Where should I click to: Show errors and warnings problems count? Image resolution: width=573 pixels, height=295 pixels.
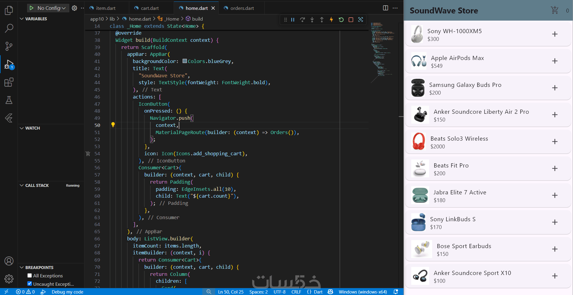[x=25, y=292]
